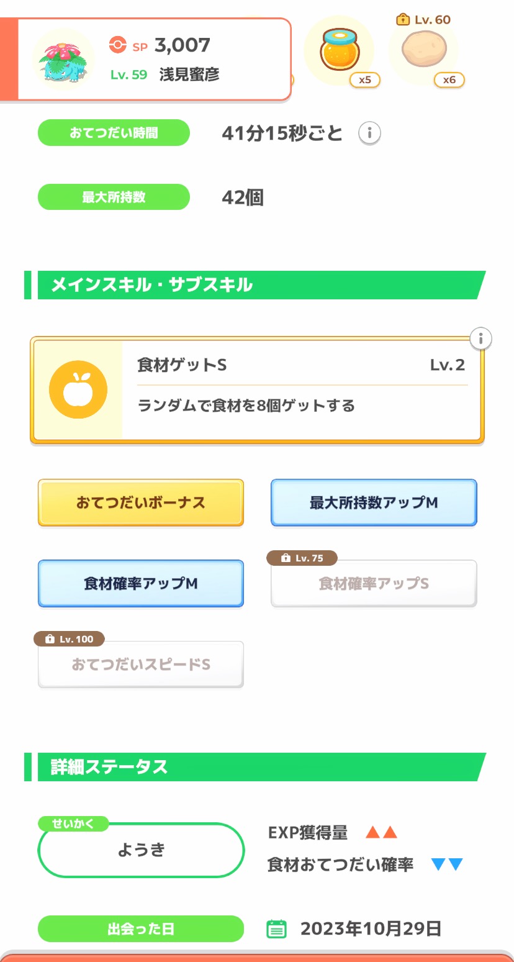514x962 pixels.
Task: Open the 食材ゲットS main skill card
Action: click(301, 390)
